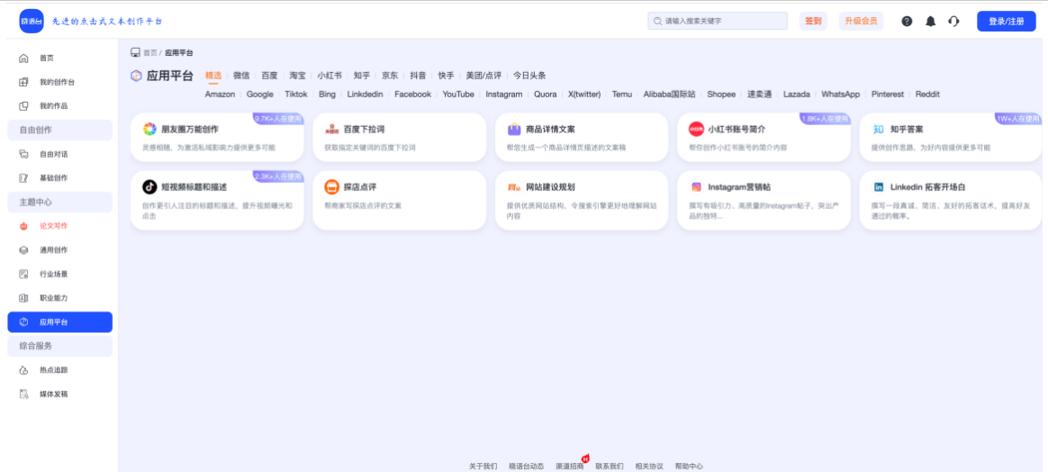Switch to the 微信 tab
The width and height of the screenshot is (1048, 472).
click(241, 76)
